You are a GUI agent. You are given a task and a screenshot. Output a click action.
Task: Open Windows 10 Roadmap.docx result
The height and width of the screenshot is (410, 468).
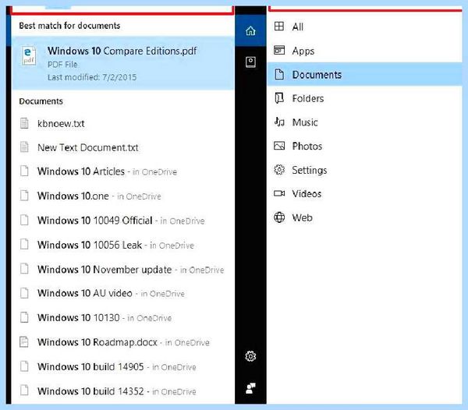tap(123, 342)
